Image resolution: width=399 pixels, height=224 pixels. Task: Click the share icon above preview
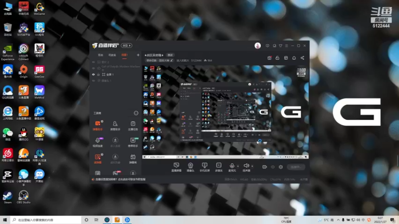(302, 58)
